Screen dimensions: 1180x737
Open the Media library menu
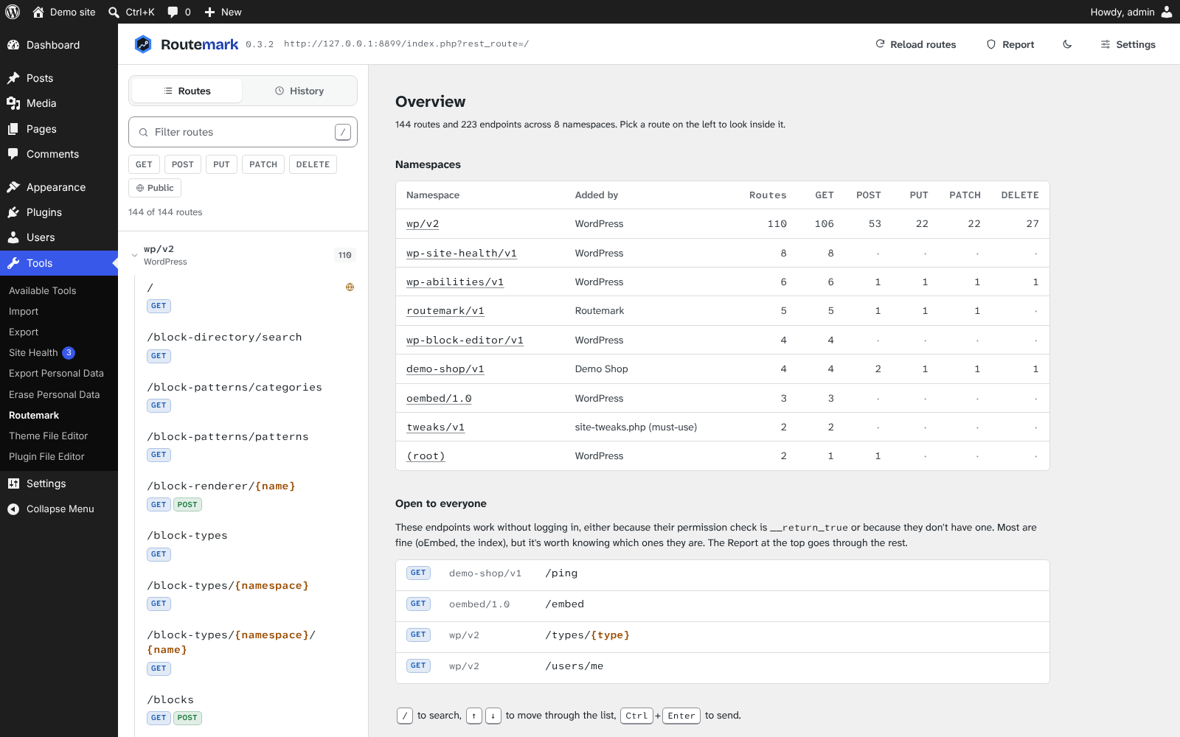[59, 103]
